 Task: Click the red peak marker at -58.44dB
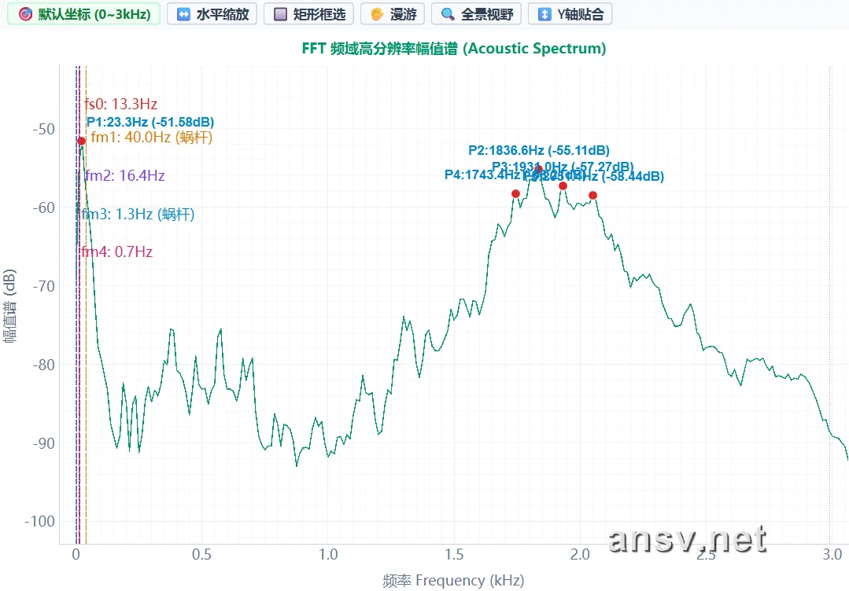pyautogui.click(x=593, y=195)
